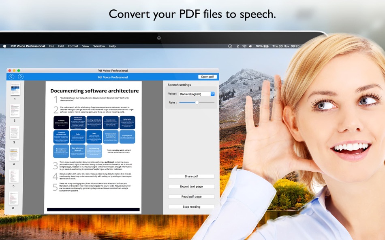This screenshot has width=385, height=240.
Task: Open the Apple menu
Action: (4, 46)
